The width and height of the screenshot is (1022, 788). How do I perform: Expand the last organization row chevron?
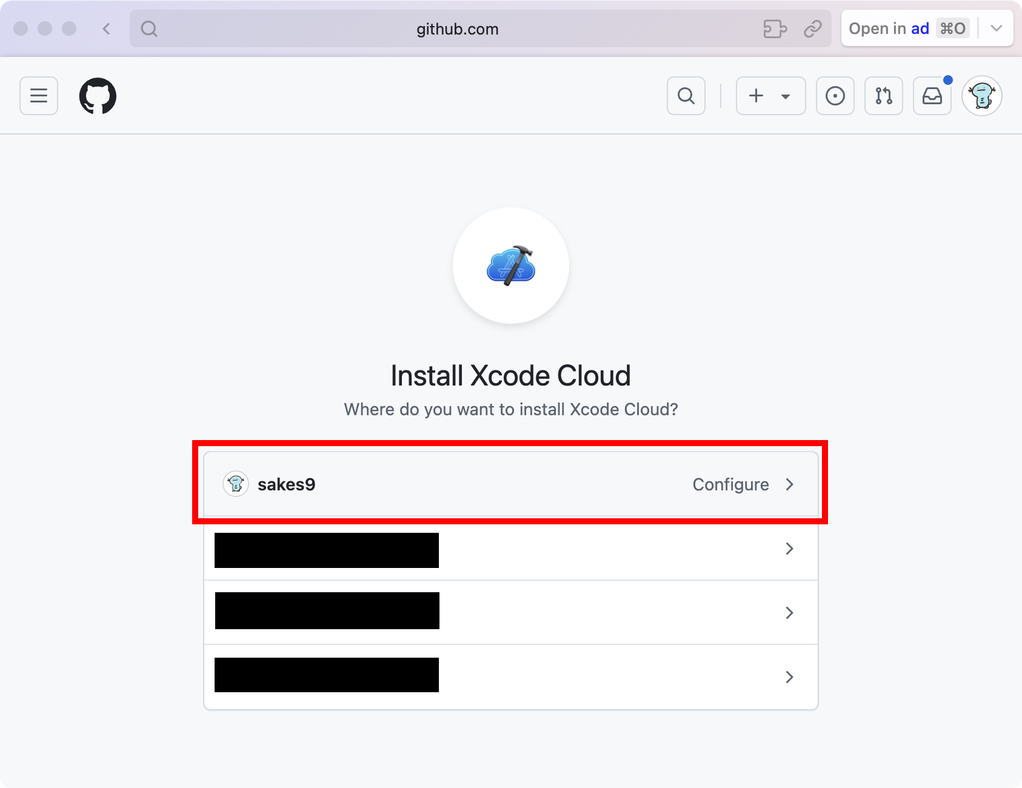789,677
